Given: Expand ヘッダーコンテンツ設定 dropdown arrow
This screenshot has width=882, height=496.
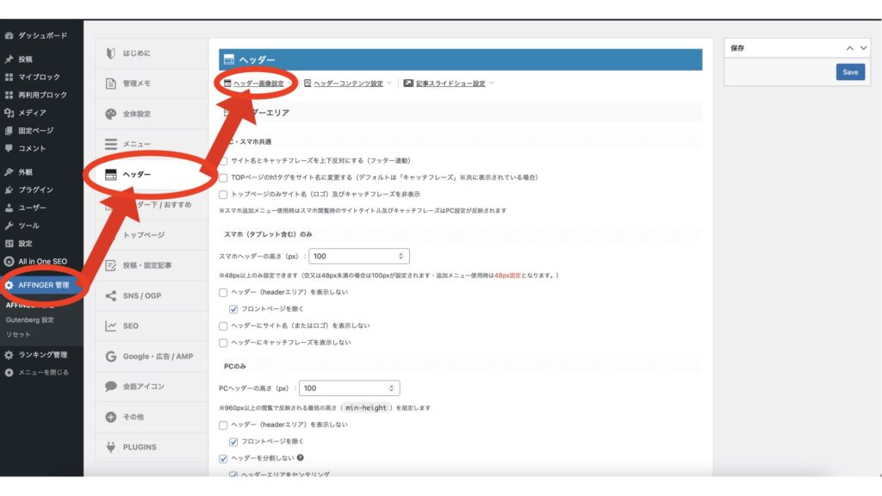Looking at the screenshot, I should pyautogui.click(x=389, y=84).
